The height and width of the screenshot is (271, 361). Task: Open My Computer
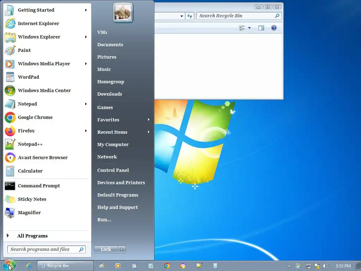113,144
